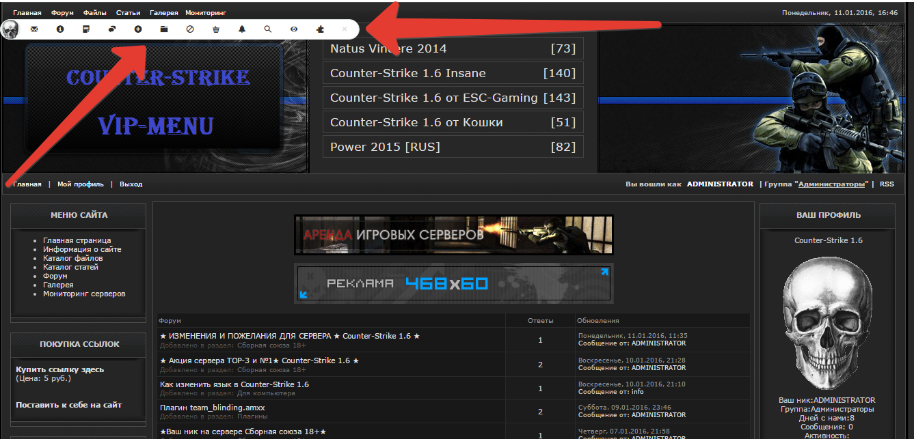The height and width of the screenshot is (439, 914).
Task: Open Главная in the top menu
Action: (x=27, y=12)
